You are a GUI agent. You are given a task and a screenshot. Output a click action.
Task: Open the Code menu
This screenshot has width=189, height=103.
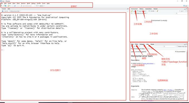(9, 4)
